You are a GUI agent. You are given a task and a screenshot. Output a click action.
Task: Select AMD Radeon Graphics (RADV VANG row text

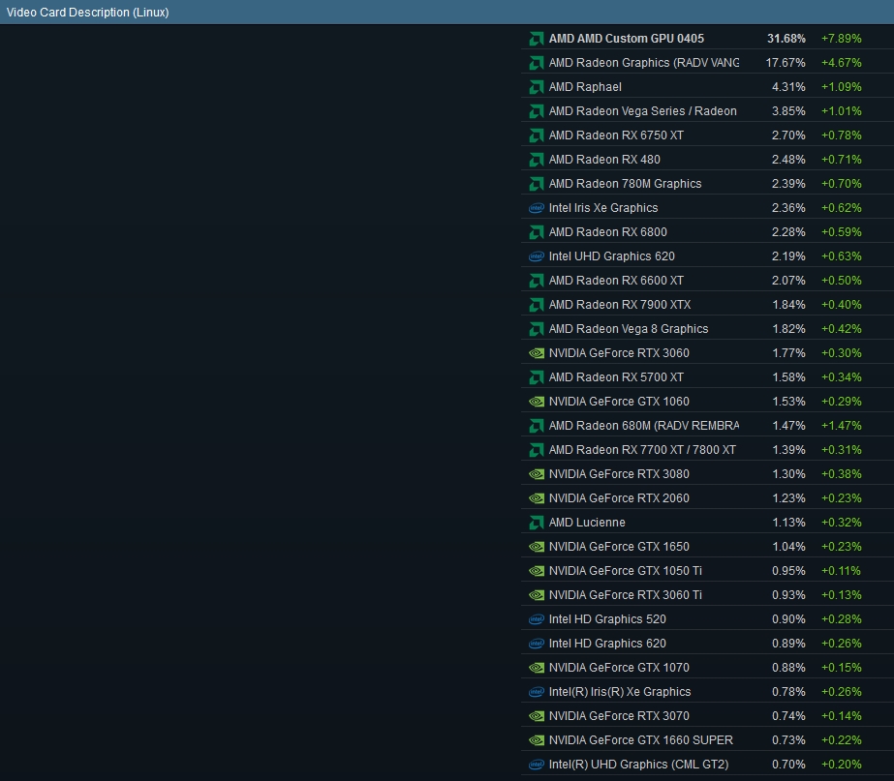644,63
